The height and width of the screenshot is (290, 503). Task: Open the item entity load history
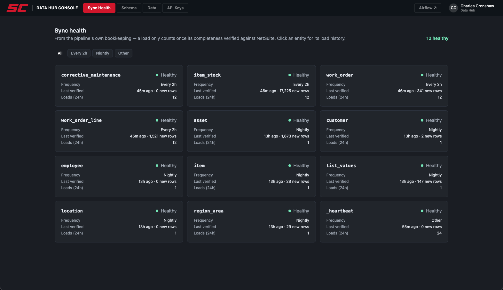251,176
